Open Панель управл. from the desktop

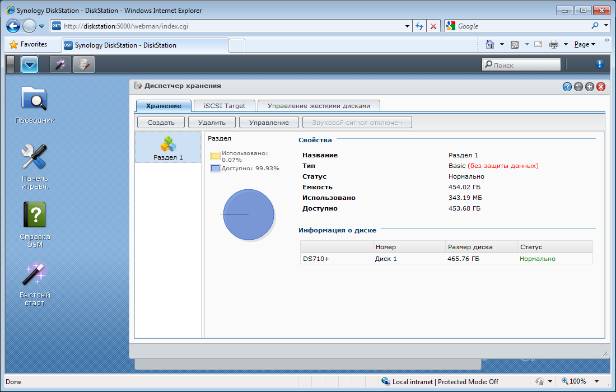pos(35,167)
